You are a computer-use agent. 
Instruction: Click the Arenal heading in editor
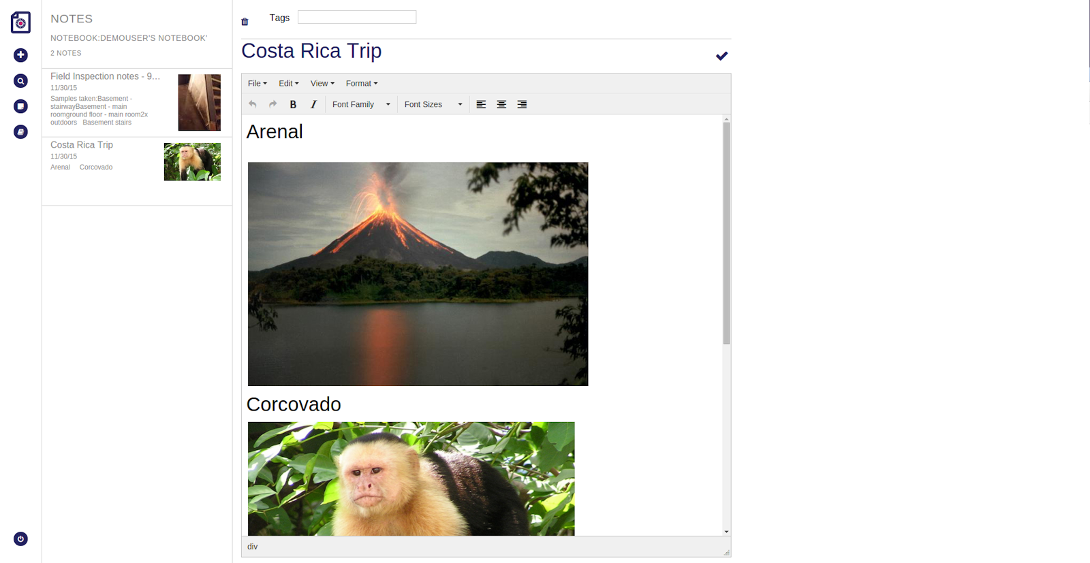[x=275, y=132]
